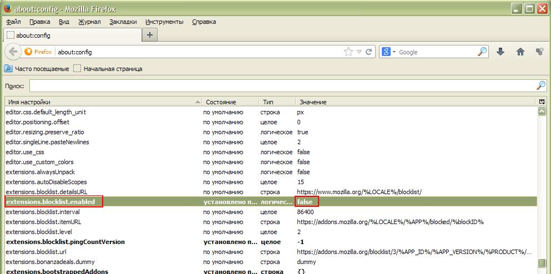Open the column picker icon in table header
The width and height of the screenshot is (551, 274).
(x=542, y=102)
